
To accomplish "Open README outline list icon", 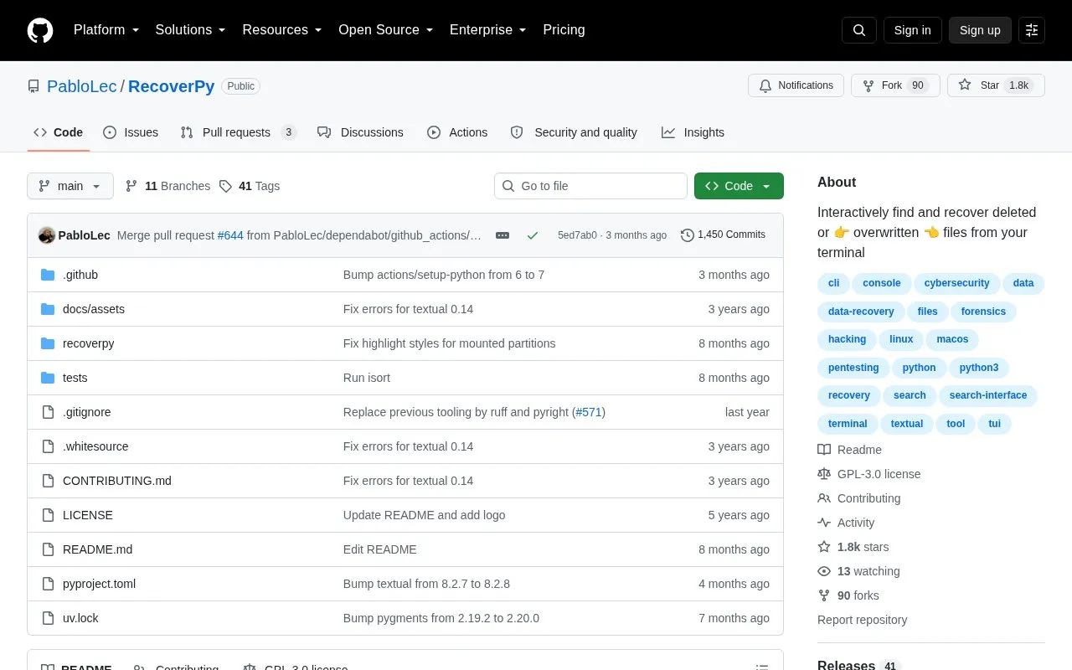I will coord(762,667).
